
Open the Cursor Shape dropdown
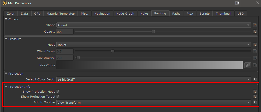tap(153, 25)
